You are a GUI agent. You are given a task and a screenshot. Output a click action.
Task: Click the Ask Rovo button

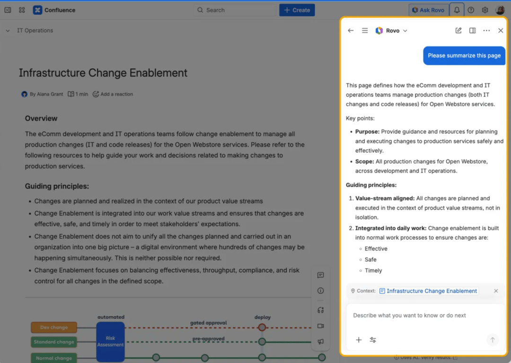[428, 10]
